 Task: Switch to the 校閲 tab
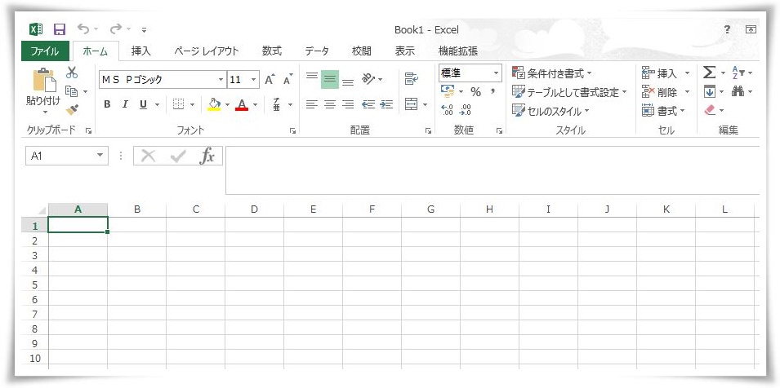[x=362, y=51]
